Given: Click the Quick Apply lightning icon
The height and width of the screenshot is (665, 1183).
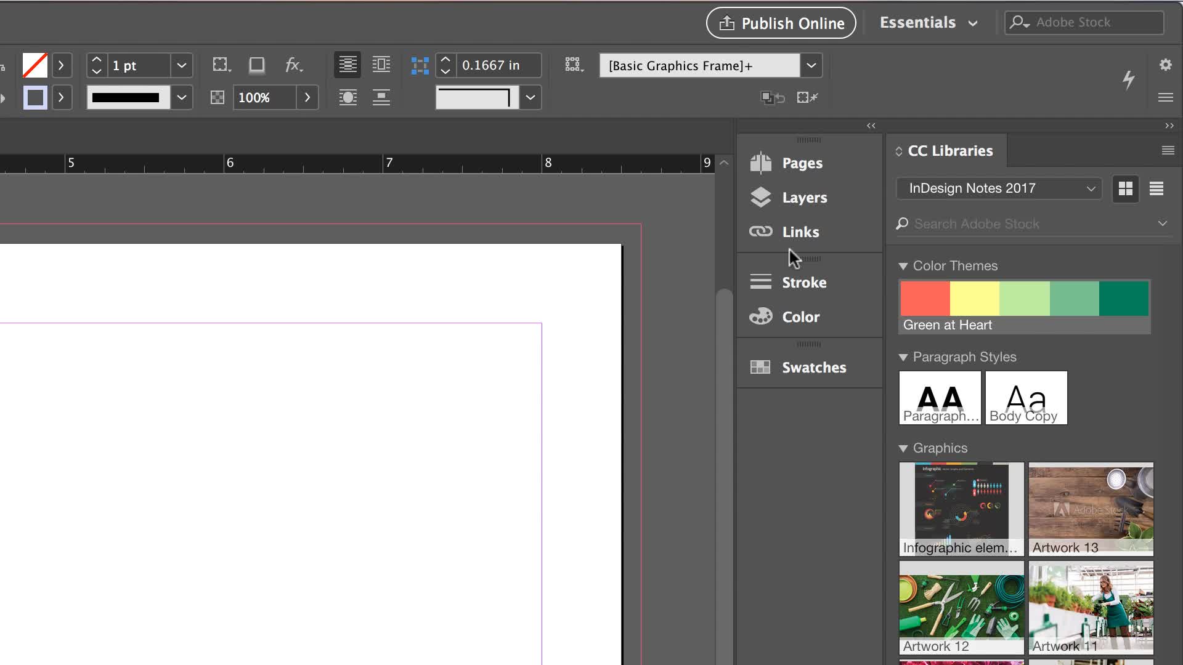Looking at the screenshot, I should pyautogui.click(x=1128, y=79).
